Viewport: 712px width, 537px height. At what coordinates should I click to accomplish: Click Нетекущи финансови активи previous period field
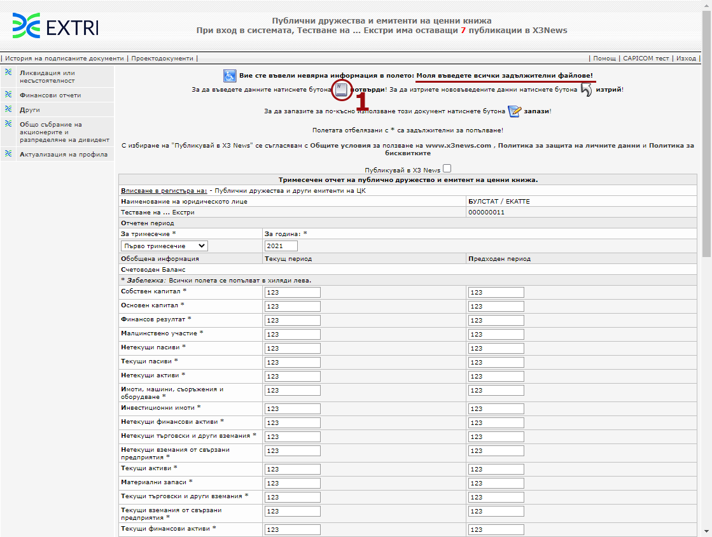coord(496,423)
